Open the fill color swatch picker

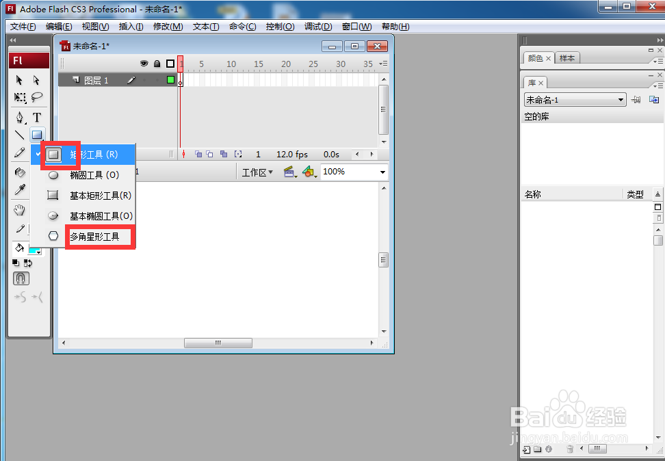[35, 249]
